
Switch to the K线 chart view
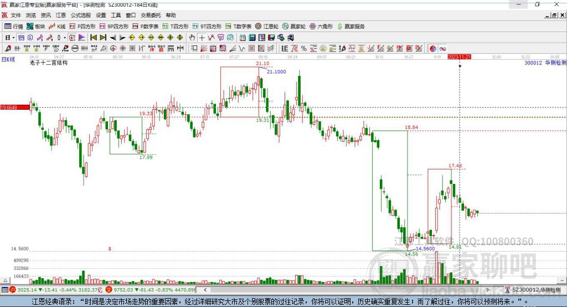57,27
